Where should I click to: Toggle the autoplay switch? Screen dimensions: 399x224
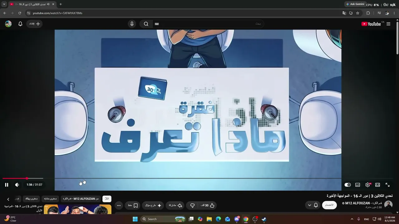pyautogui.click(x=348, y=185)
